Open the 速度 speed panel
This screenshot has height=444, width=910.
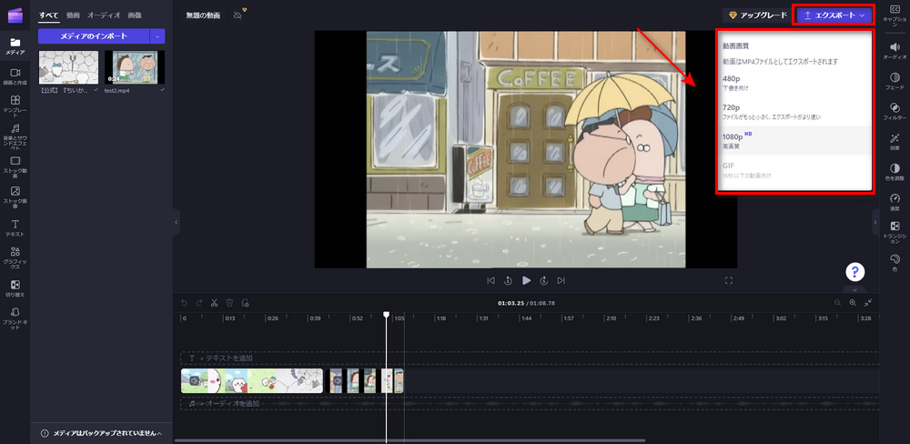[x=894, y=202]
